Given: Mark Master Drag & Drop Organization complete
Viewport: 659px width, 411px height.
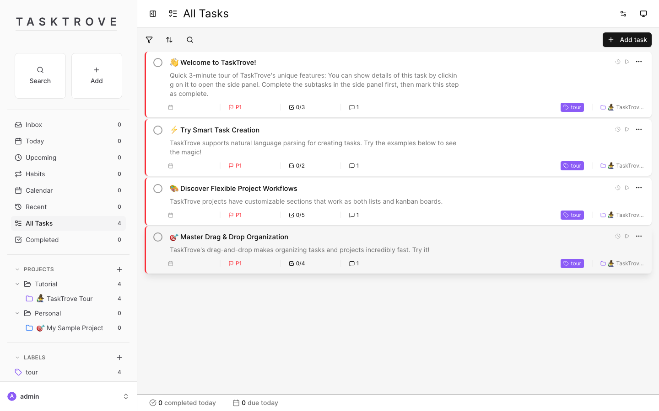Looking at the screenshot, I should (158, 237).
